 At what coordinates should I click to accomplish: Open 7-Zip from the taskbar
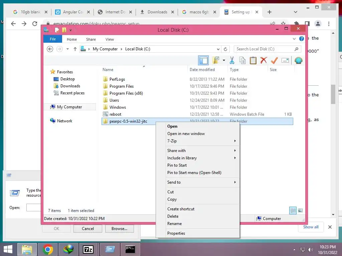point(88,249)
